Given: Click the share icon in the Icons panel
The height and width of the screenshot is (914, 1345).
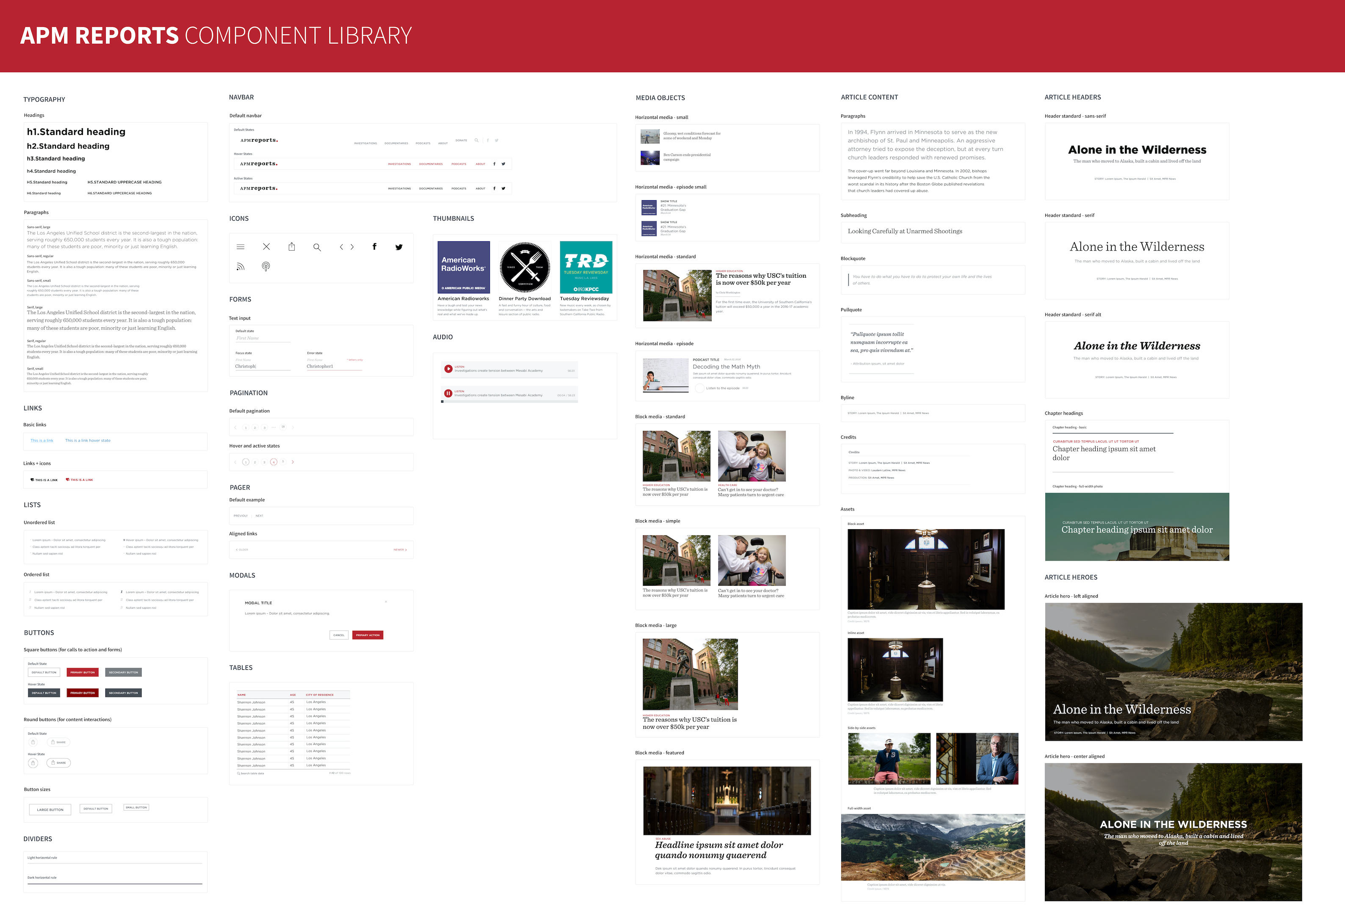Looking at the screenshot, I should (292, 246).
